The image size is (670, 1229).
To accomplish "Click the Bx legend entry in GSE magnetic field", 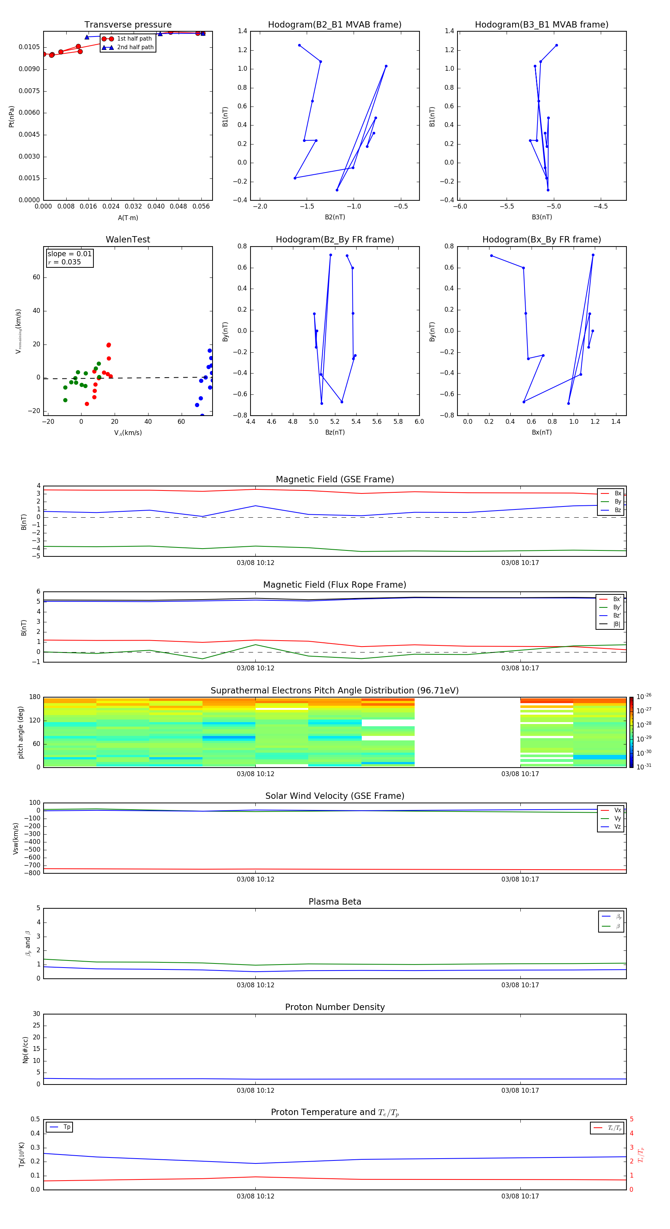I will click(611, 493).
